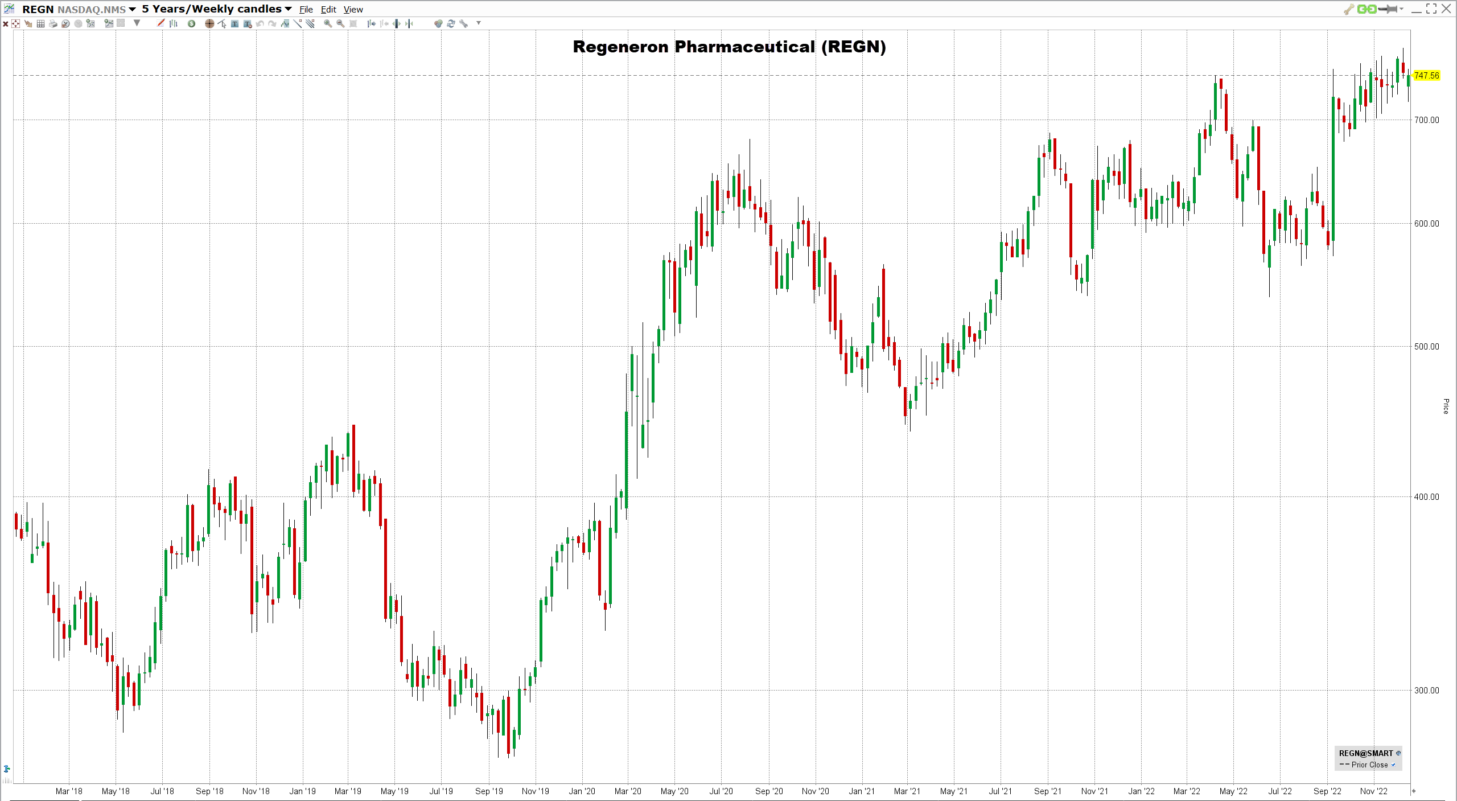This screenshot has height=801, width=1457.
Task: Select the trendline drawing tool
Action: pyautogui.click(x=297, y=23)
